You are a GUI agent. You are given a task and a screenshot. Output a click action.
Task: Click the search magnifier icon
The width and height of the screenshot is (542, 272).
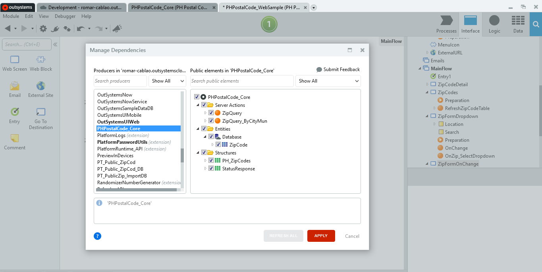tap(536, 24)
